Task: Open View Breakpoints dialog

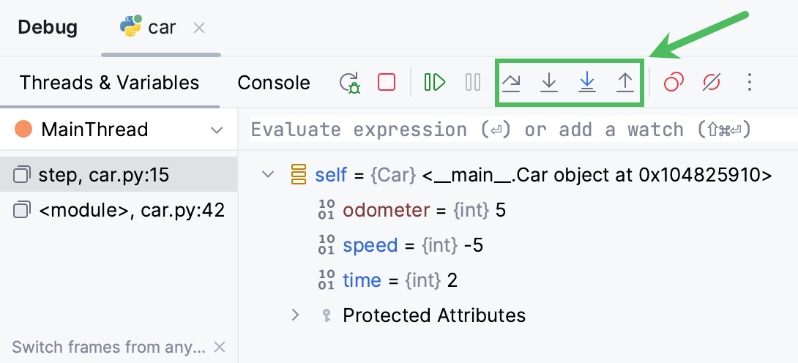Action: [x=674, y=83]
